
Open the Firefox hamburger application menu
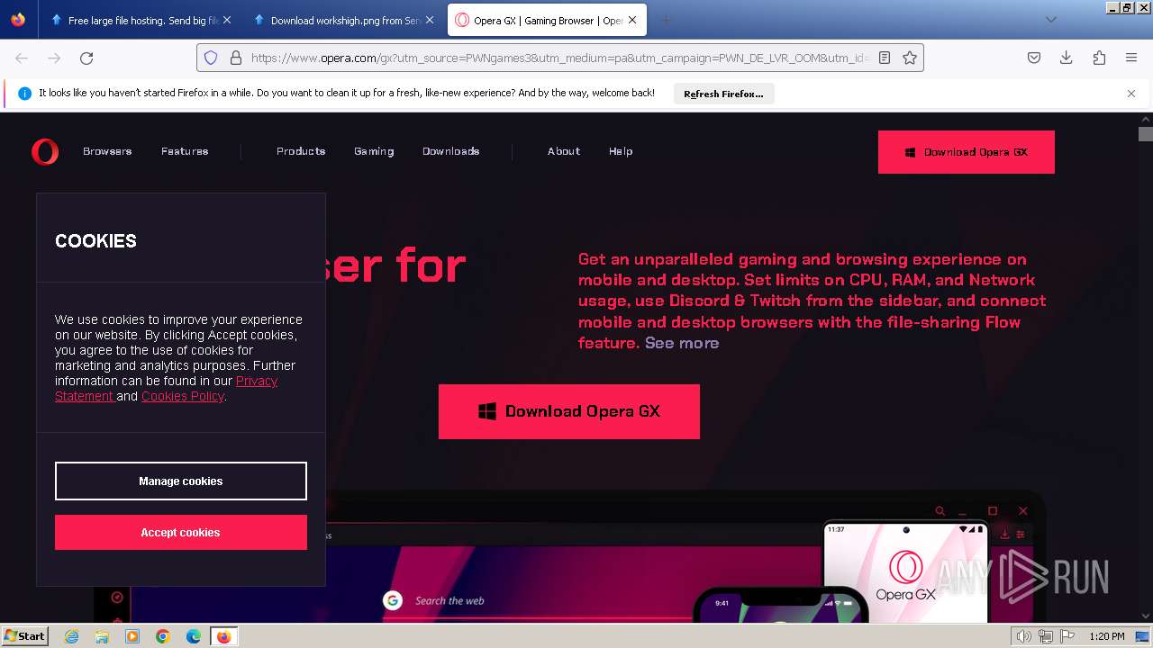click(1131, 58)
